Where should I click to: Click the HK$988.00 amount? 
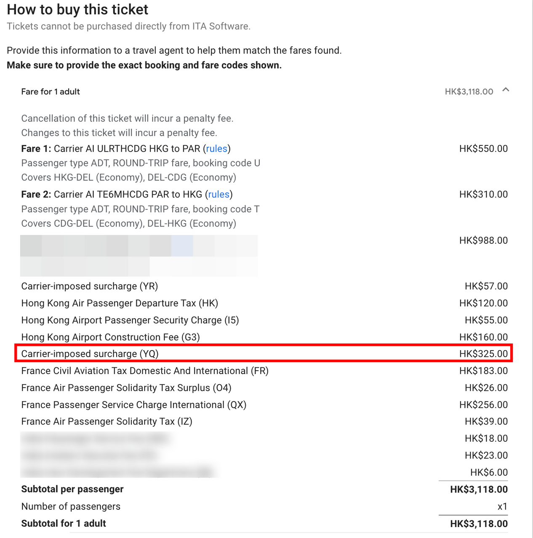point(483,240)
